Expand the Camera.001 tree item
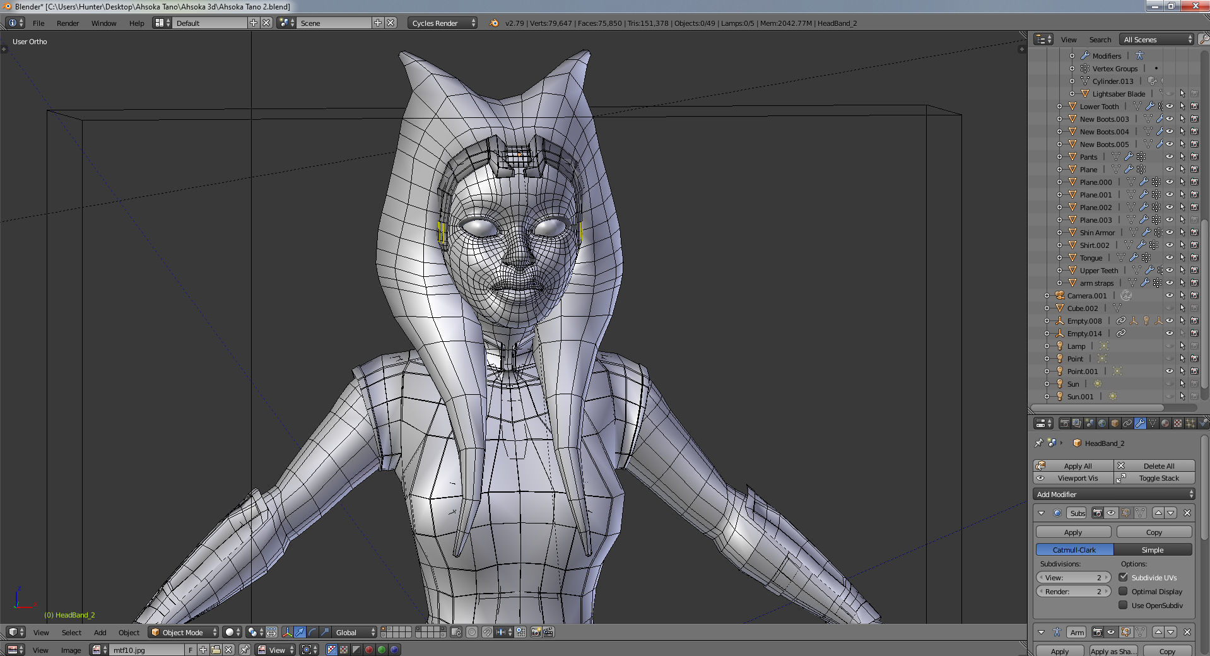Viewport: 1210px width, 656px height. (x=1047, y=295)
